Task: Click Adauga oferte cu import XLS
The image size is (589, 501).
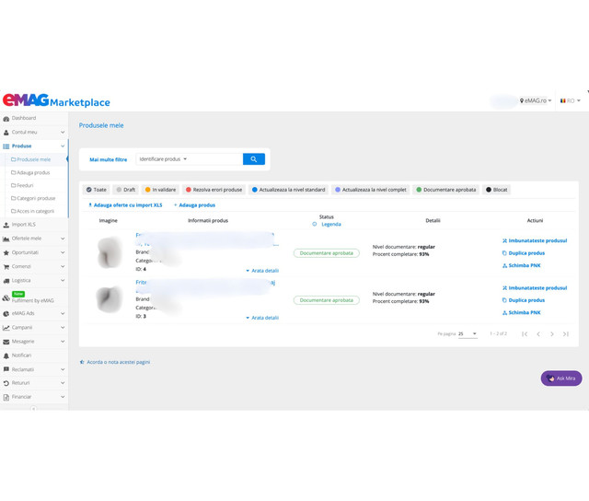Action: [125, 205]
